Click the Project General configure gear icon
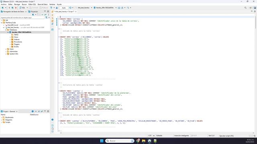Screen dimensions: 257x144 click(x=33, y=111)
